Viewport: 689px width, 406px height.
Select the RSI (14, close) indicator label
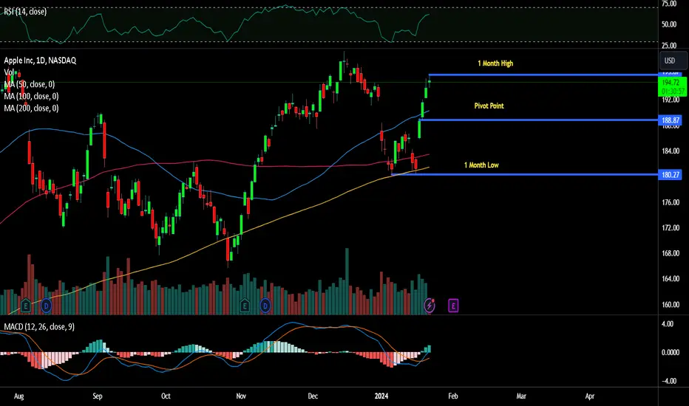click(x=25, y=12)
